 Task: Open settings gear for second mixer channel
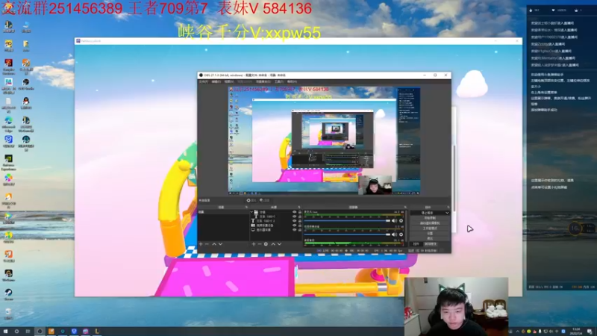click(x=401, y=234)
